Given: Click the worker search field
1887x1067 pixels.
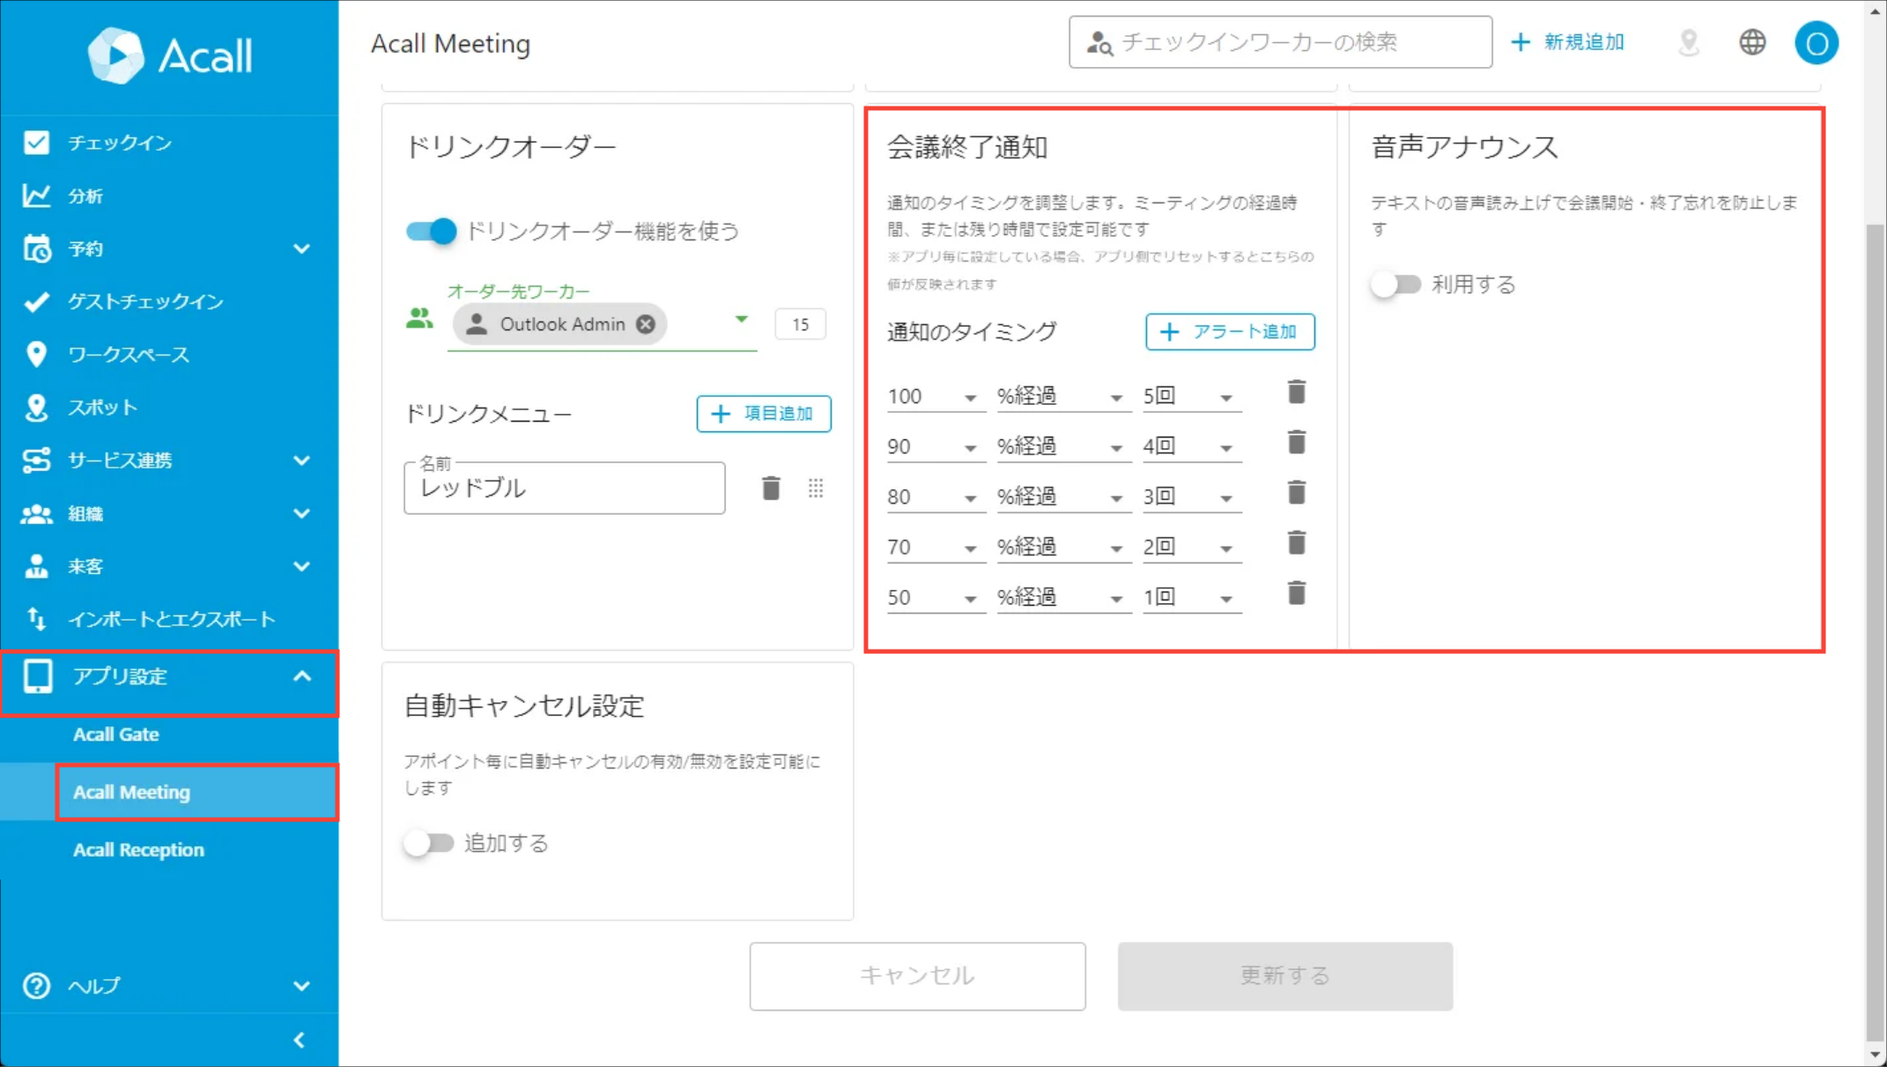Looking at the screenshot, I should click(1280, 42).
